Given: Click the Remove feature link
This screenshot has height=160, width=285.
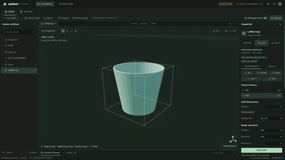Looking at the screenshot, I should coord(248,112).
